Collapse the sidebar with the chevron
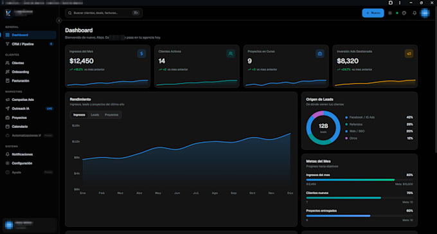Image resolution: width=437 pixels, height=234 pixels. (59, 21)
